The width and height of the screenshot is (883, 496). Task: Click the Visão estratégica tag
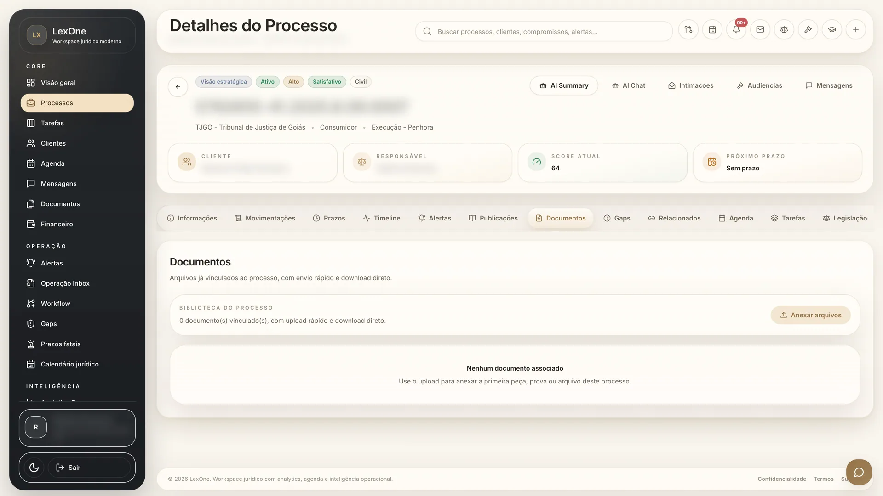point(224,82)
